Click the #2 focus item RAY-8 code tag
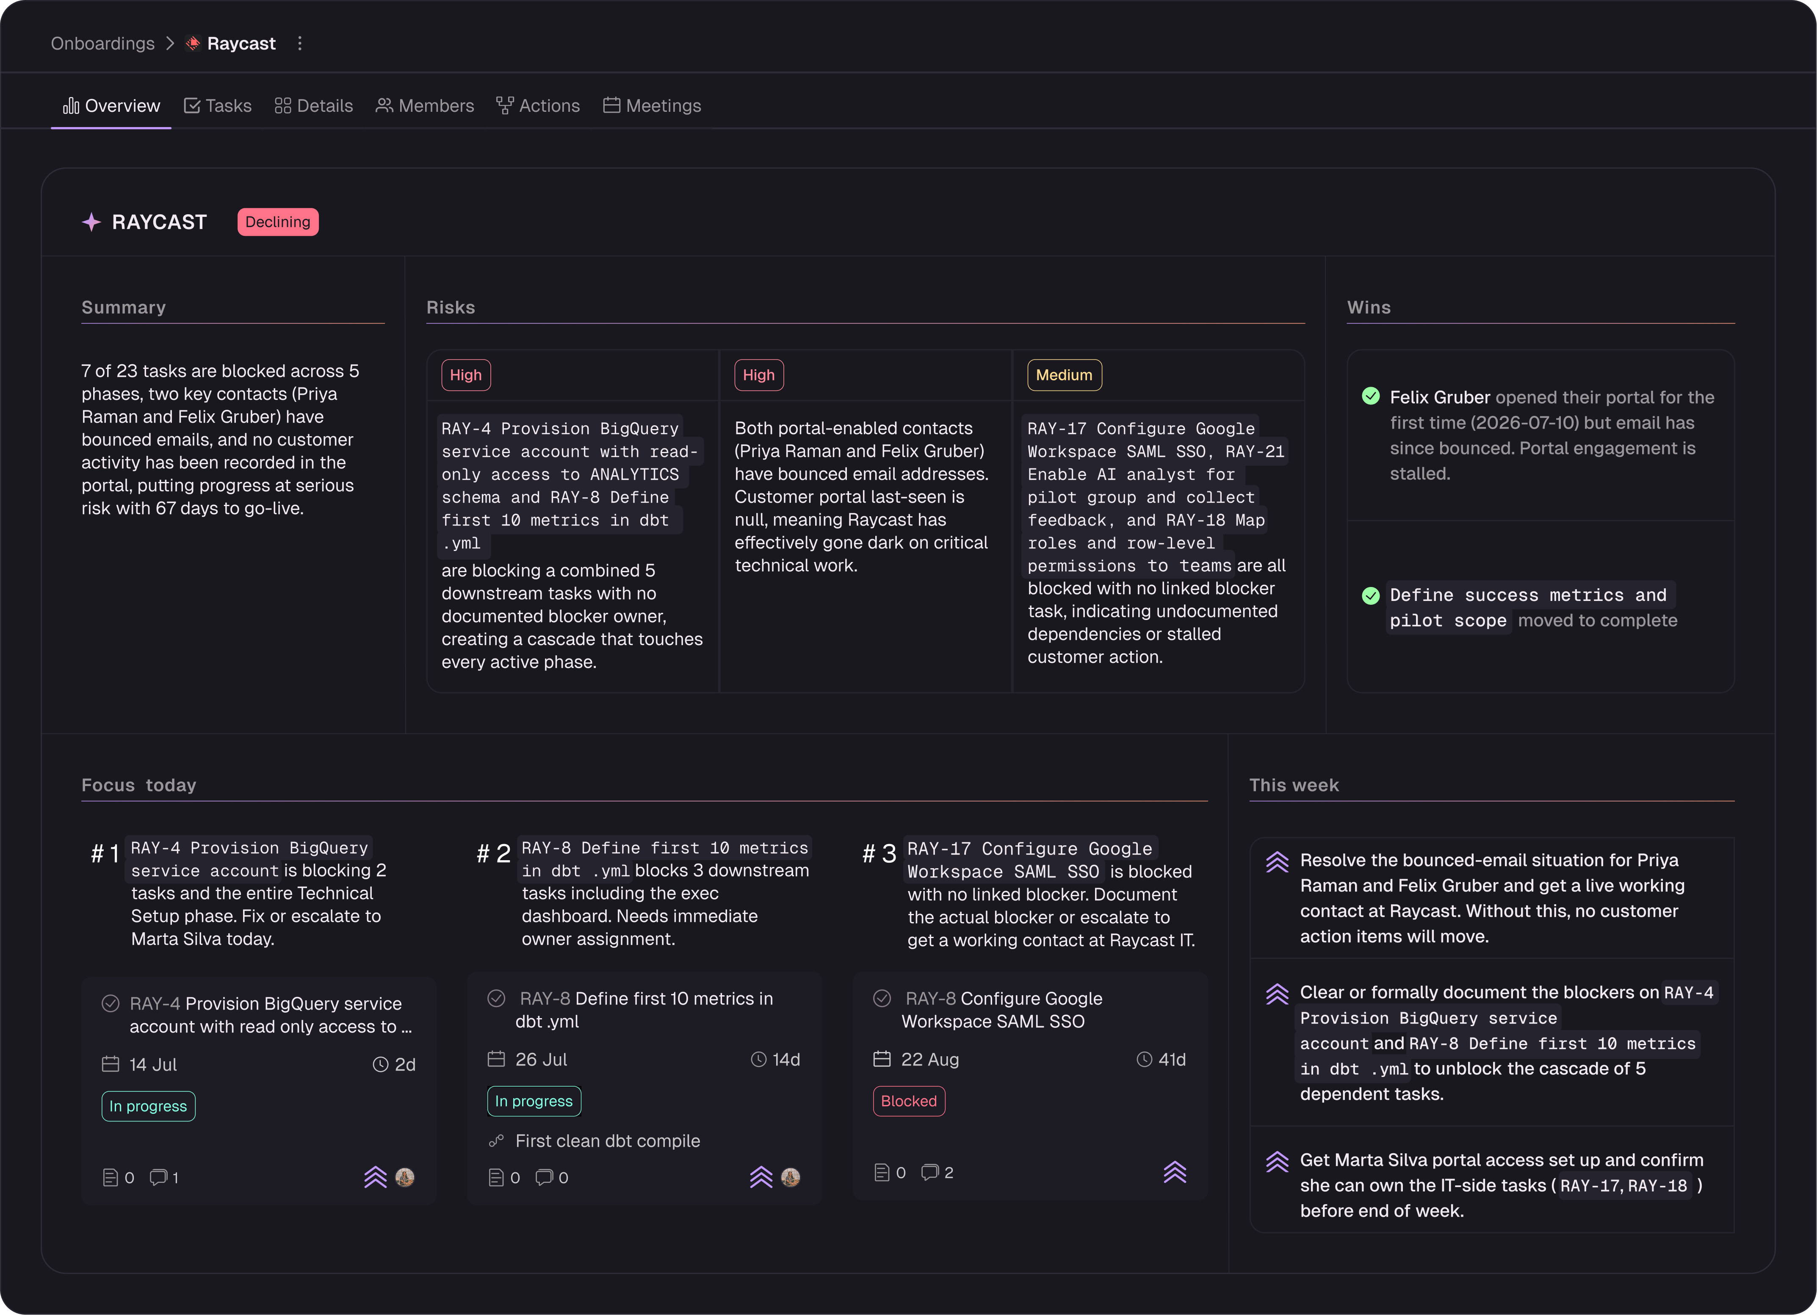1817x1315 pixels. 664,859
